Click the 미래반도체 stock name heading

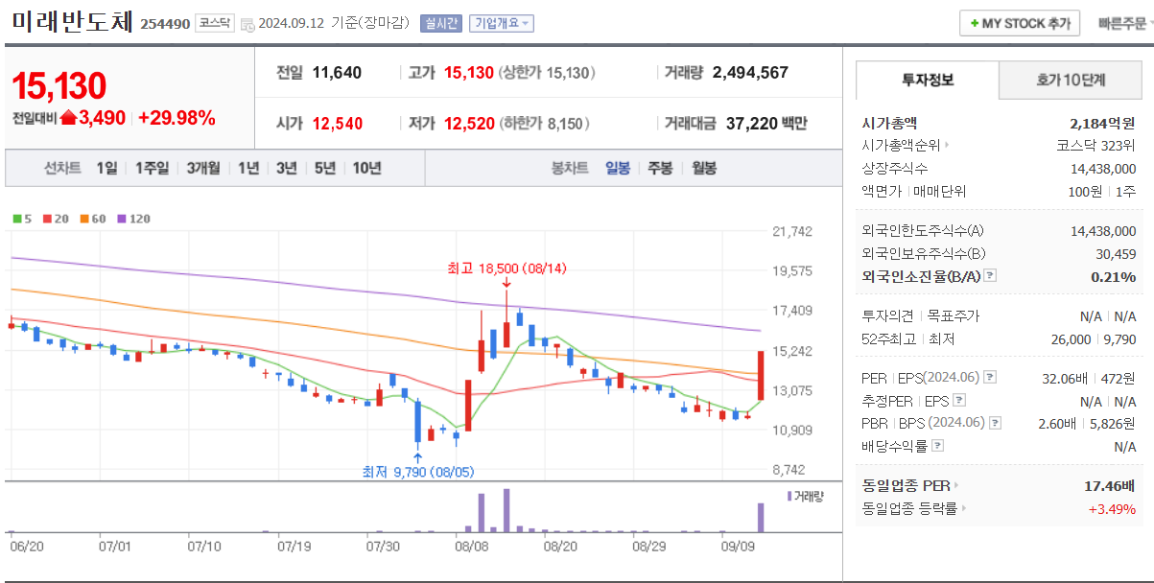click(x=72, y=22)
